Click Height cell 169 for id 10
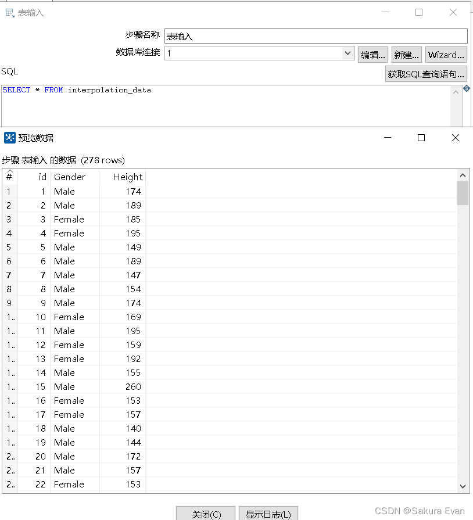This screenshot has height=520, width=473. point(123,317)
